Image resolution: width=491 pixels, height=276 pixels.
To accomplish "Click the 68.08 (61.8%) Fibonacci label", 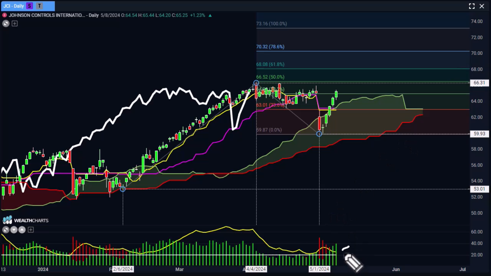I will coord(270,64).
